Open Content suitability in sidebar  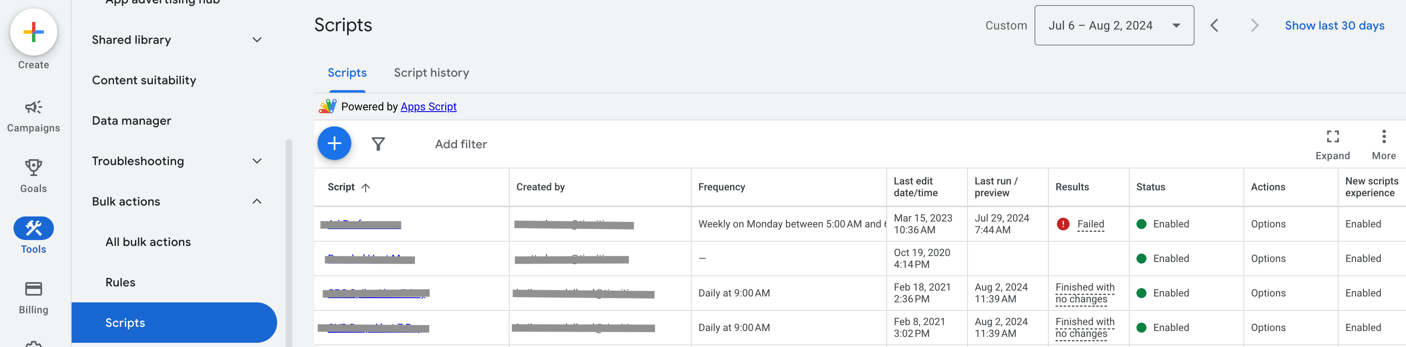[x=144, y=80]
